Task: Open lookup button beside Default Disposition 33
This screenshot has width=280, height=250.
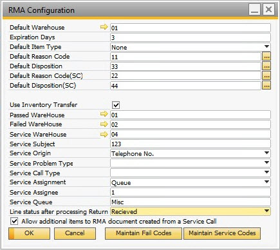Action: click(266, 66)
